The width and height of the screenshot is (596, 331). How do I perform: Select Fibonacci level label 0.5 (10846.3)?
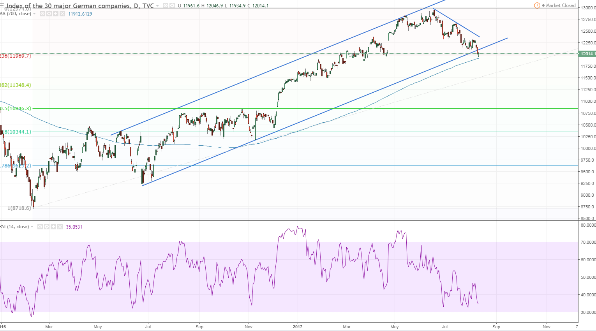pyautogui.click(x=16, y=109)
